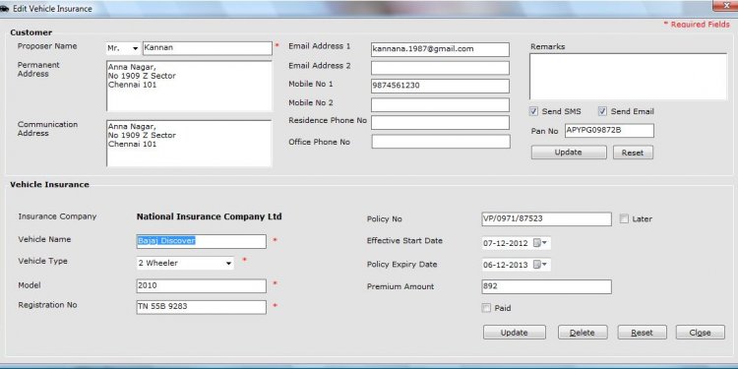Click the Required Fields note

click(x=697, y=25)
